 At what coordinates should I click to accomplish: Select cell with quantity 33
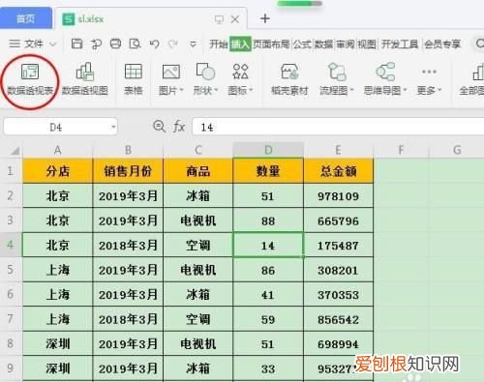(268, 368)
